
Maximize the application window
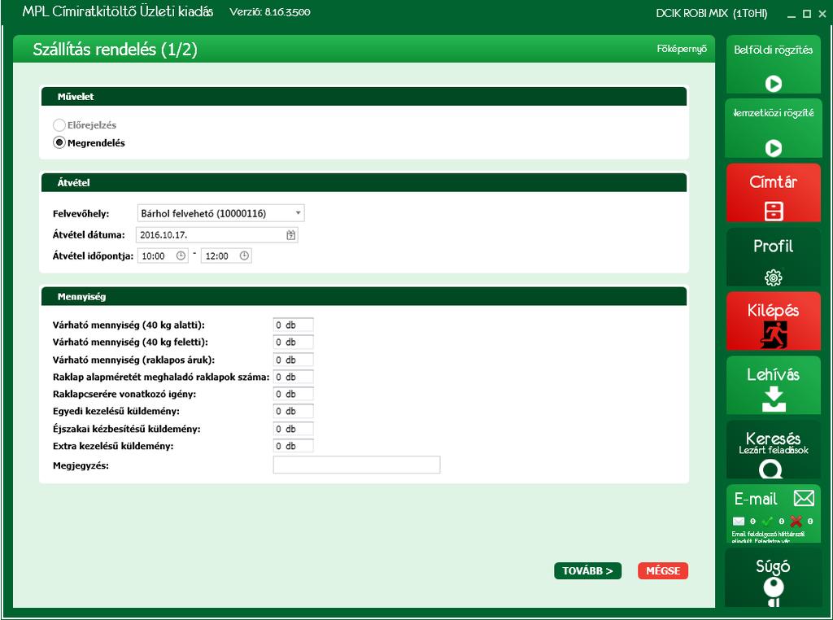pos(807,14)
